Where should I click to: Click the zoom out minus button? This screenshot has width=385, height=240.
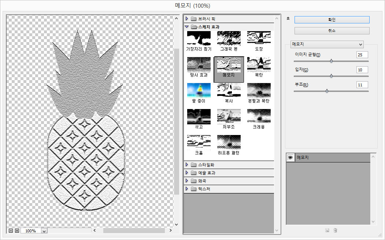click(x=11, y=231)
